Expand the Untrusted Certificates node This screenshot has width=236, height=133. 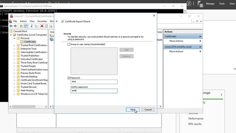[14, 59]
